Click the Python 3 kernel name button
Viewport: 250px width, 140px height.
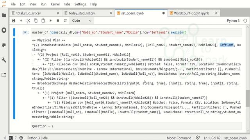[x=233, y=21]
